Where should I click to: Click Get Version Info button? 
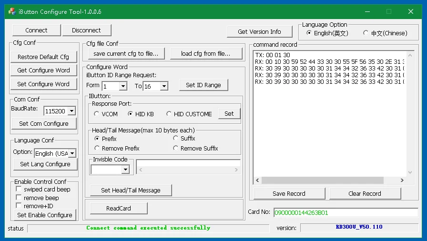coord(260,31)
